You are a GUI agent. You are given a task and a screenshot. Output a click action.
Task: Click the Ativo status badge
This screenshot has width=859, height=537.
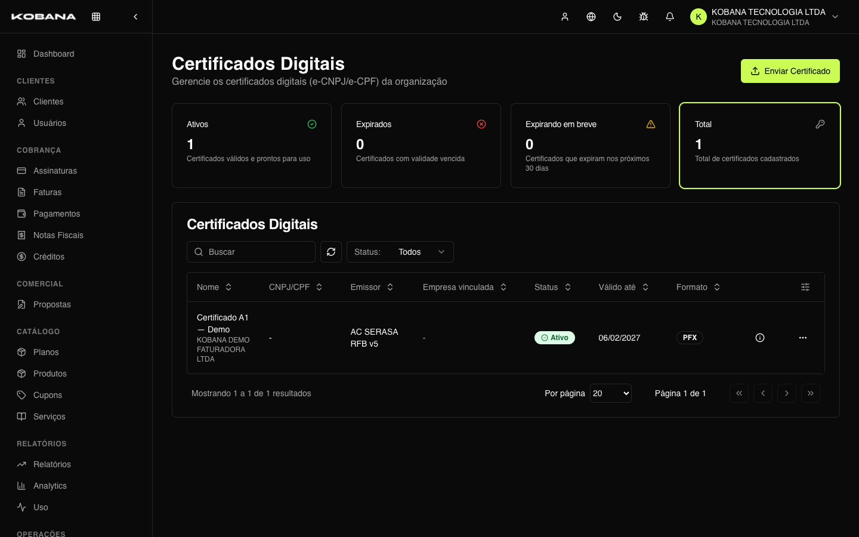pos(555,338)
